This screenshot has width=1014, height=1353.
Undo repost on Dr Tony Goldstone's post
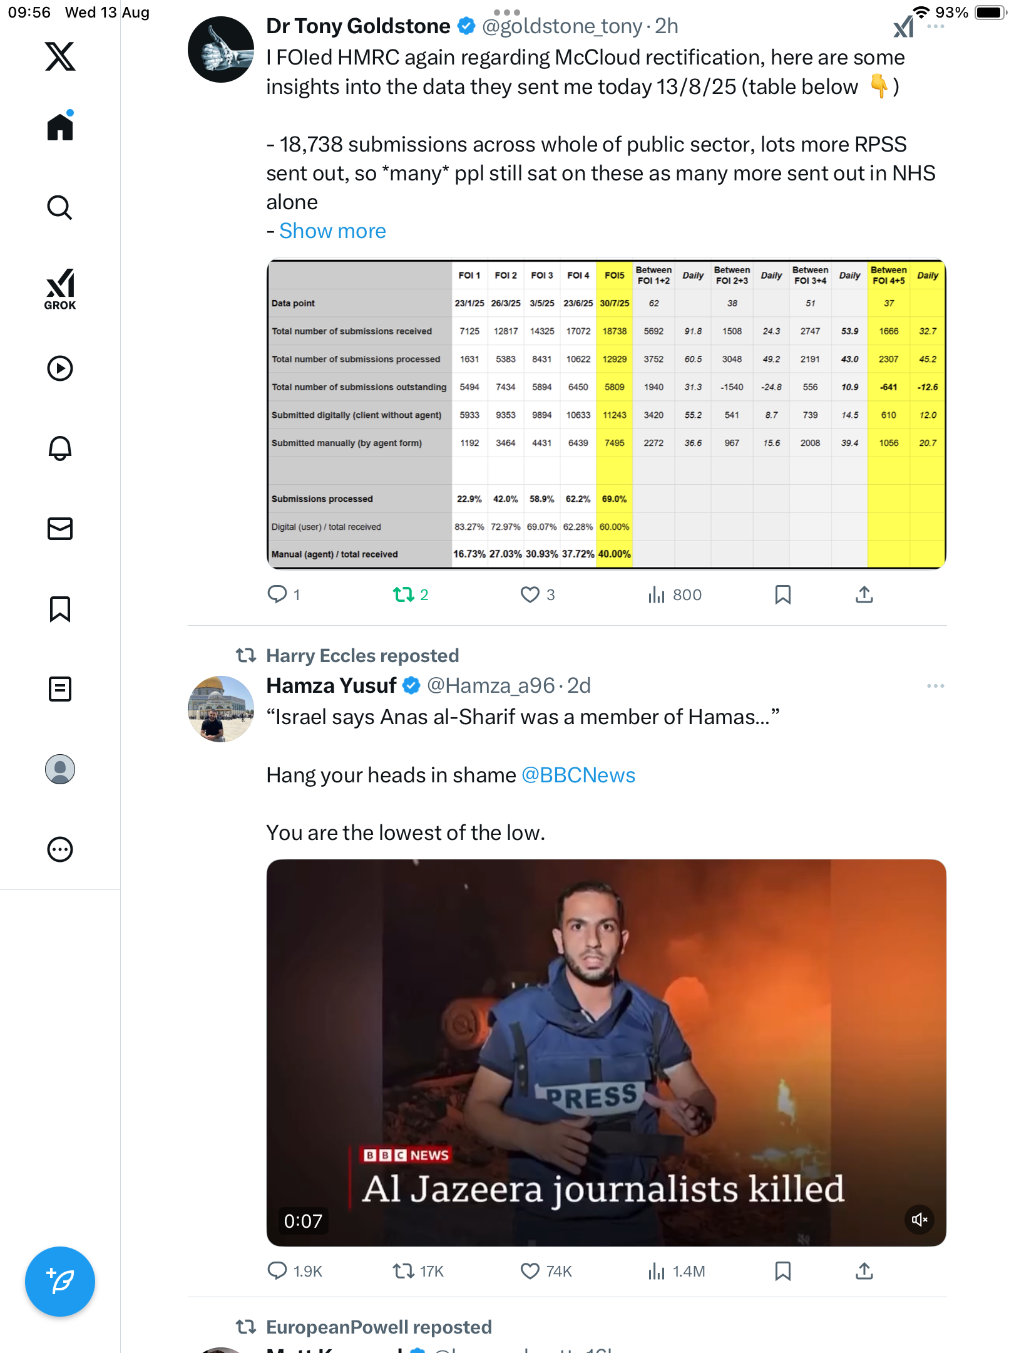[403, 594]
